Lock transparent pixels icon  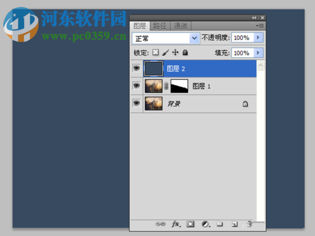pos(156,52)
